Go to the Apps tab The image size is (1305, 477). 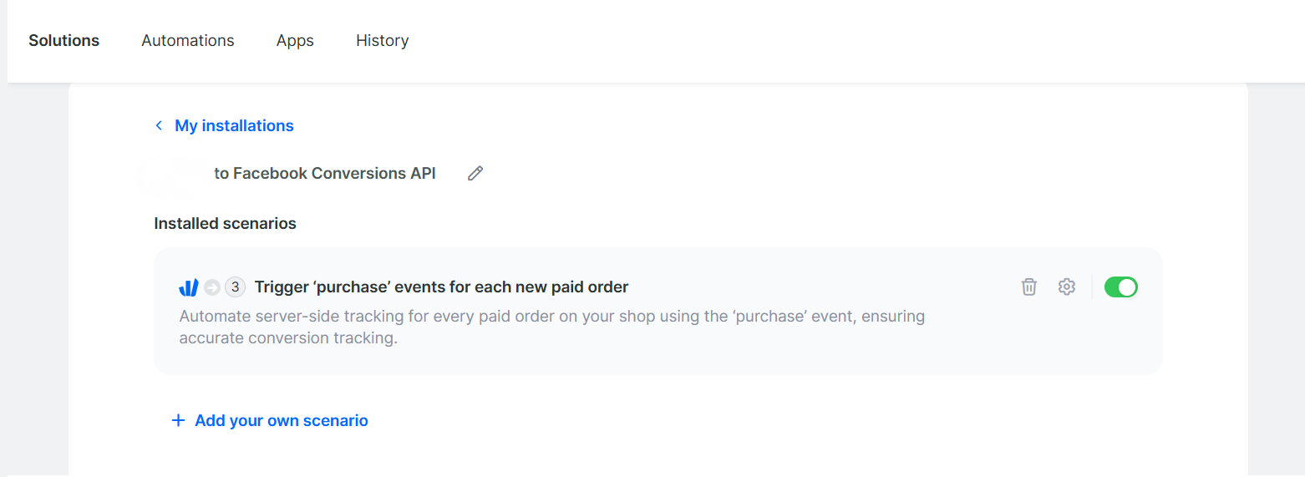coord(295,40)
